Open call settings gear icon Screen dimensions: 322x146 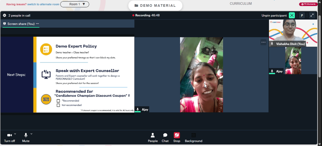(5, 15)
